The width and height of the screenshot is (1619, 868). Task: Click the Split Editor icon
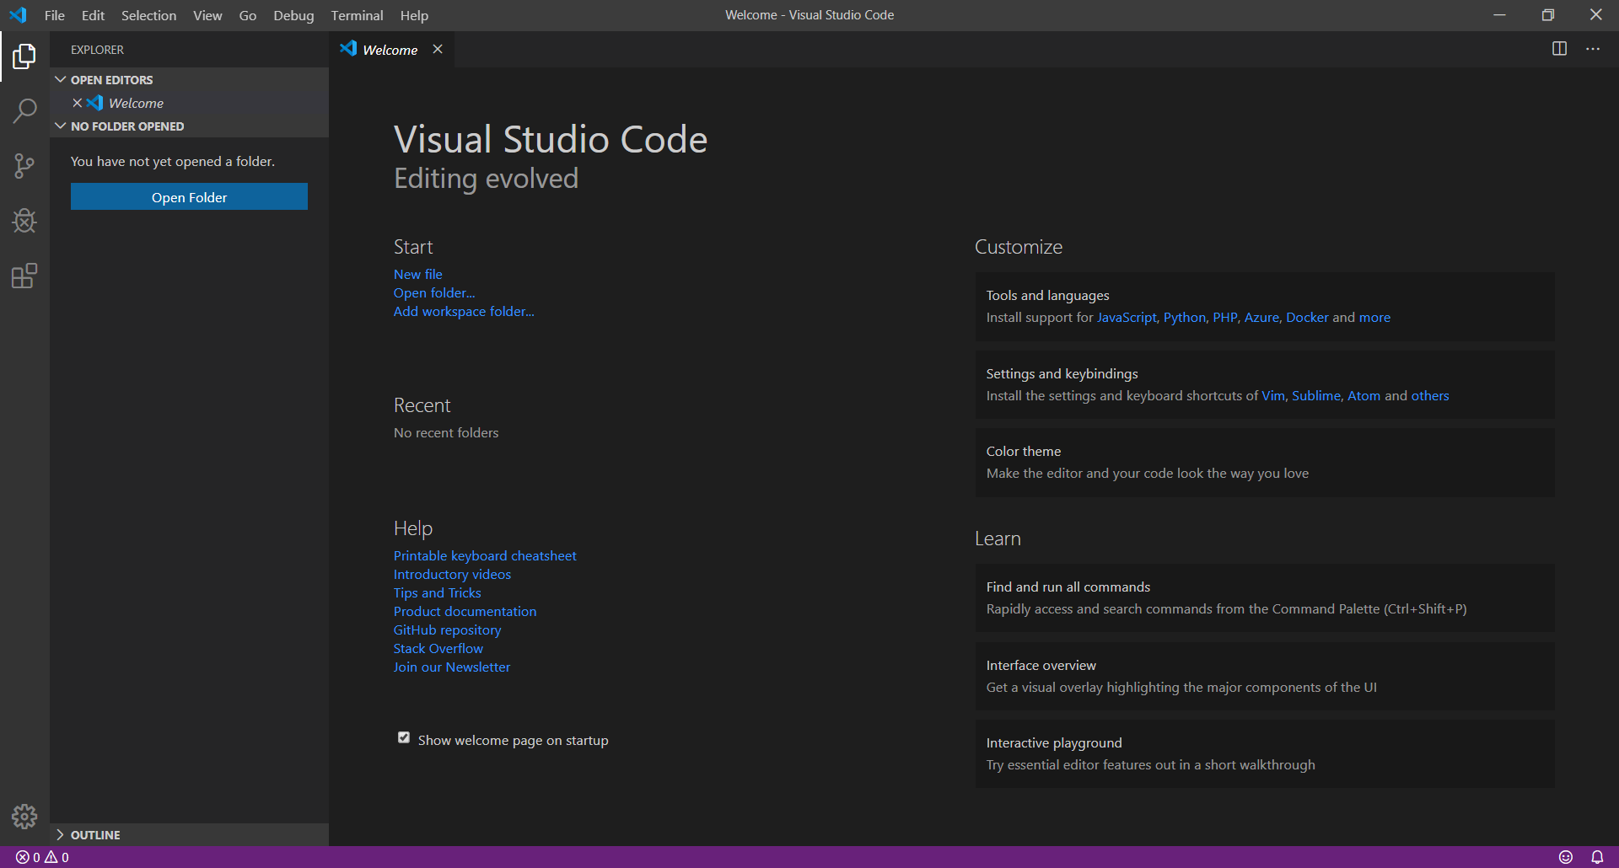1559,49
